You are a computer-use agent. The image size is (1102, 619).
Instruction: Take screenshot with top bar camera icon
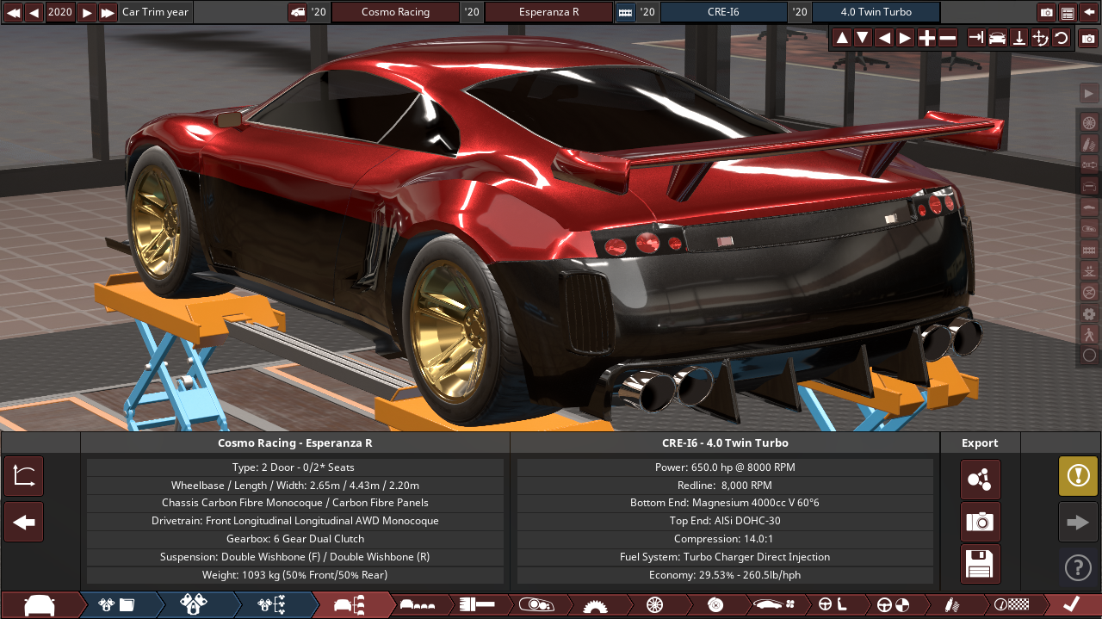[1047, 12]
